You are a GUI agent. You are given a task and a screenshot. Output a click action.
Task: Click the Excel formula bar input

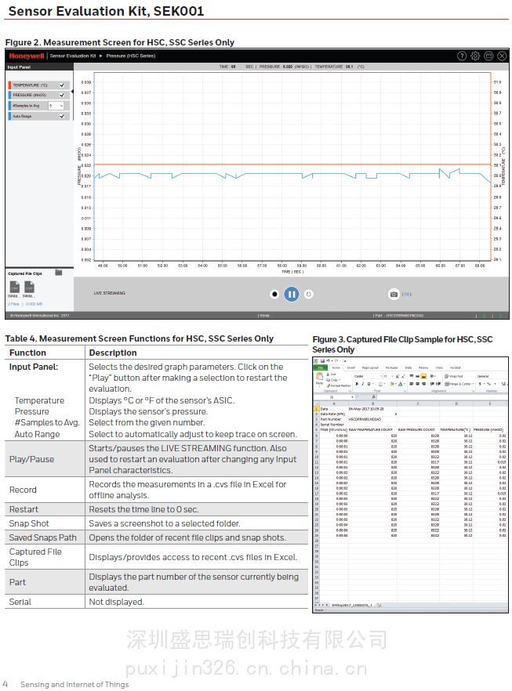point(443,397)
